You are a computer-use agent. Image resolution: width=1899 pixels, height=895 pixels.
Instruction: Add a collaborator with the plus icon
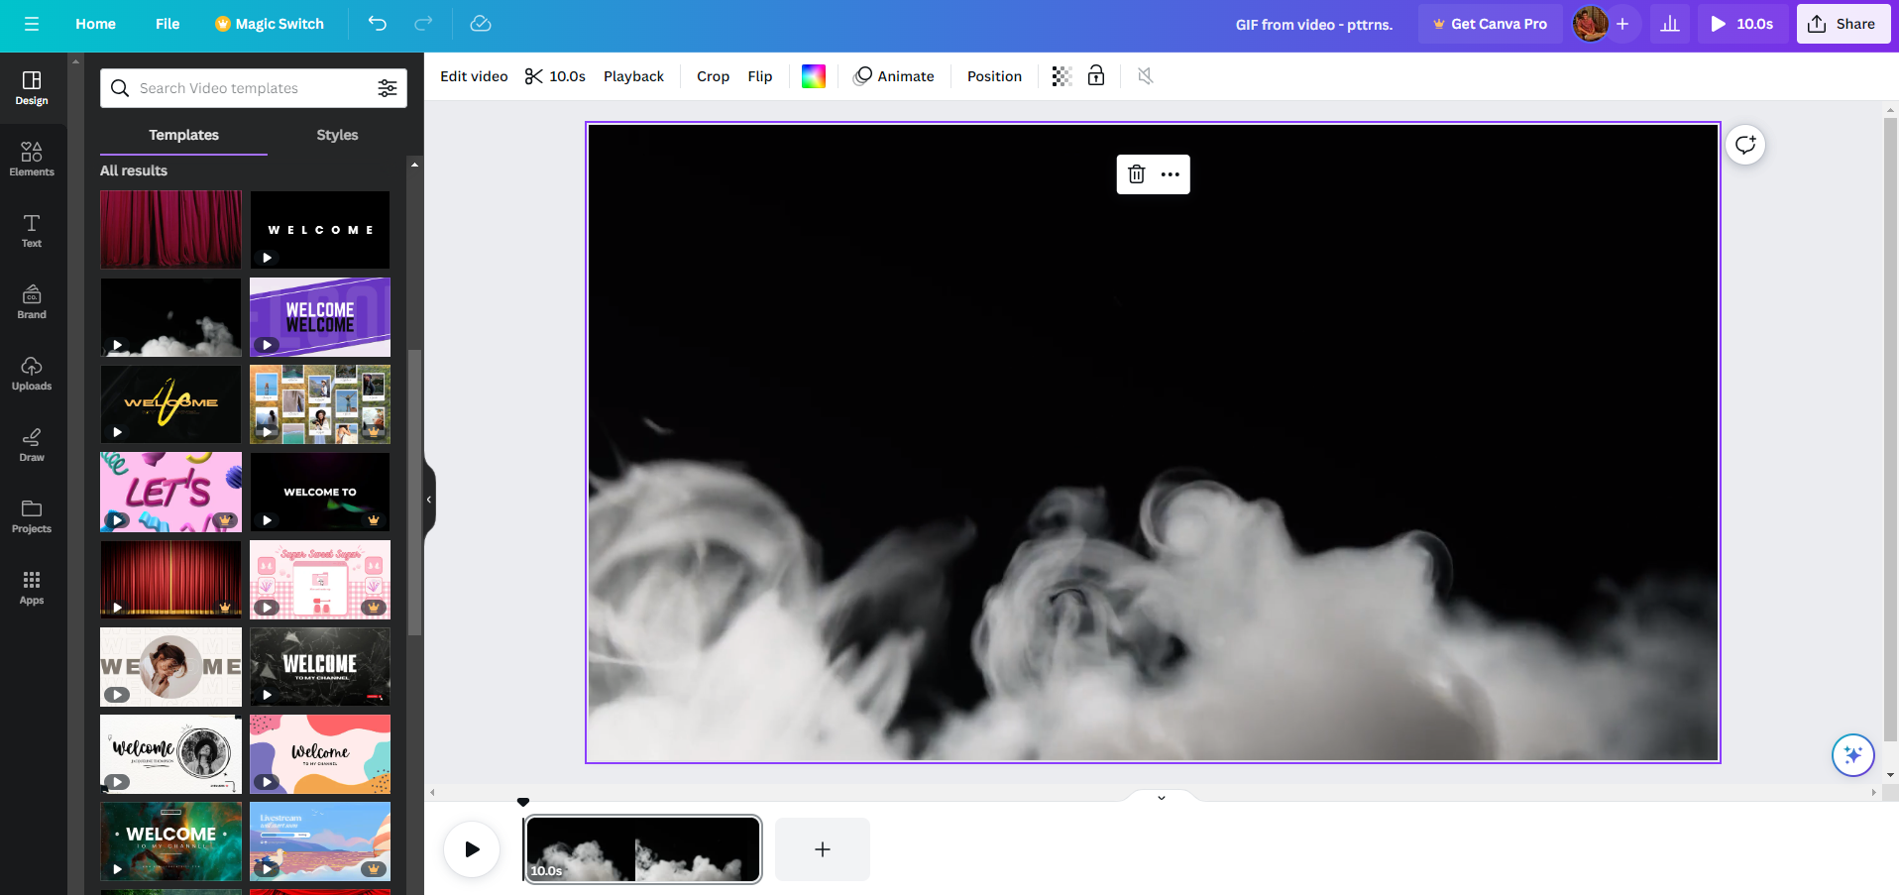pyautogui.click(x=1622, y=24)
